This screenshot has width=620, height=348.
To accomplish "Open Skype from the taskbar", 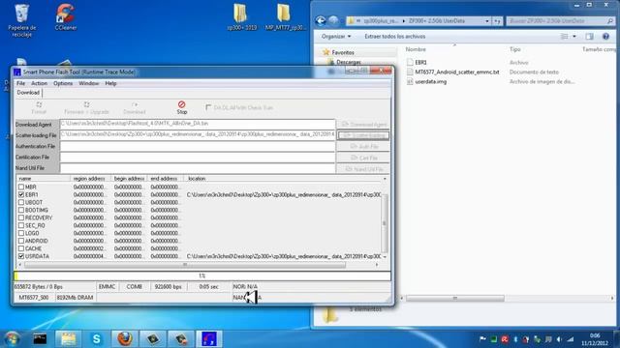I will coord(96,339).
